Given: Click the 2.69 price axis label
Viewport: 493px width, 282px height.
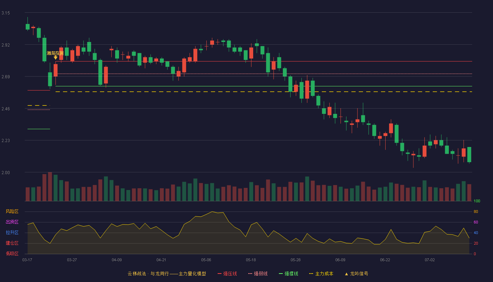Looking at the screenshot, I should coord(6,77).
